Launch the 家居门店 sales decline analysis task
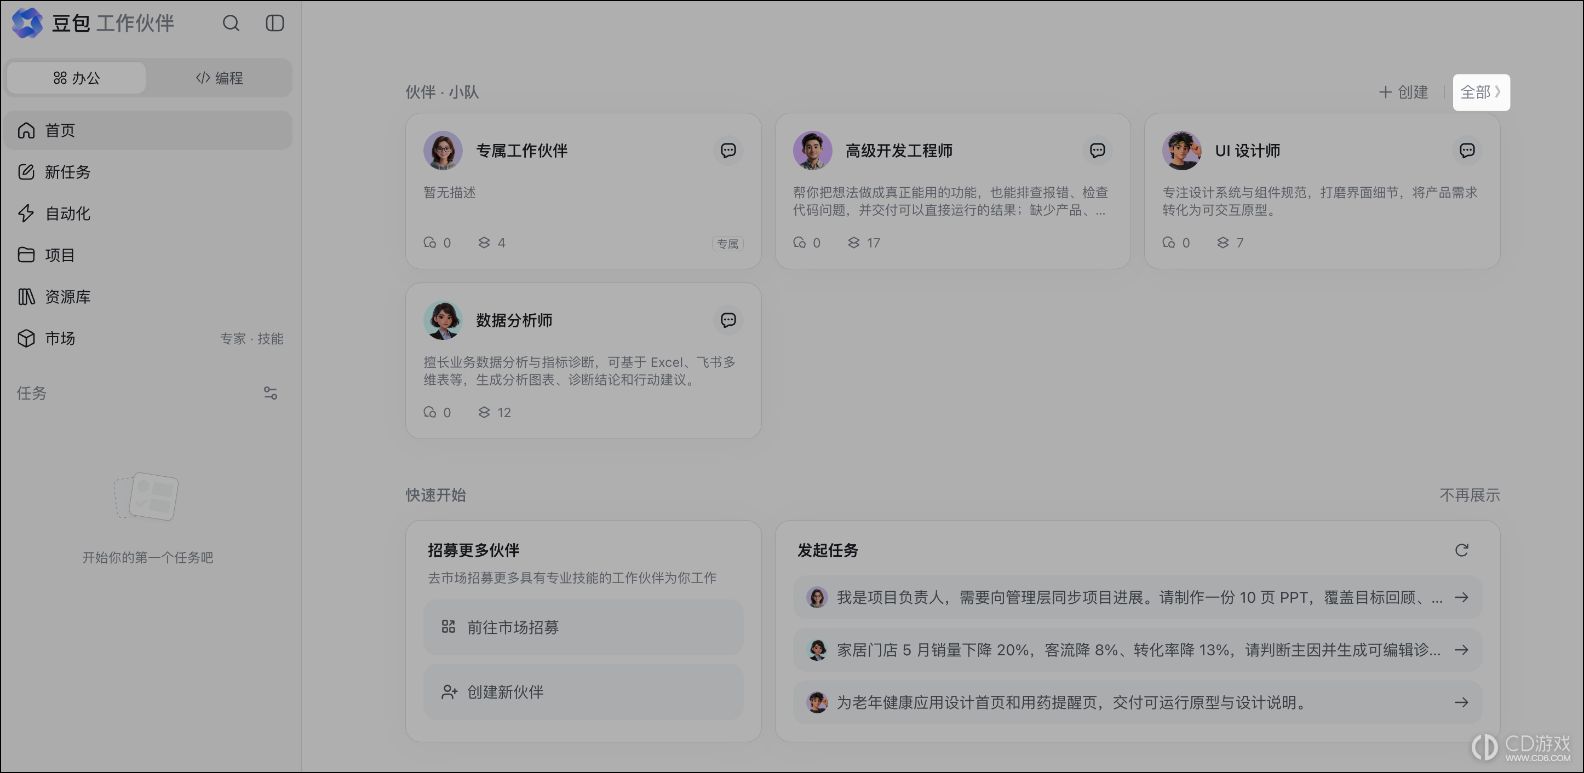The height and width of the screenshot is (773, 1584). coord(1138,649)
